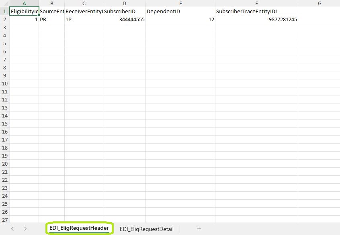Select the row 2 header
The image size is (340, 235).
pos(5,19)
